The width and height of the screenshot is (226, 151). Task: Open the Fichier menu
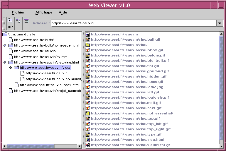click(x=18, y=12)
